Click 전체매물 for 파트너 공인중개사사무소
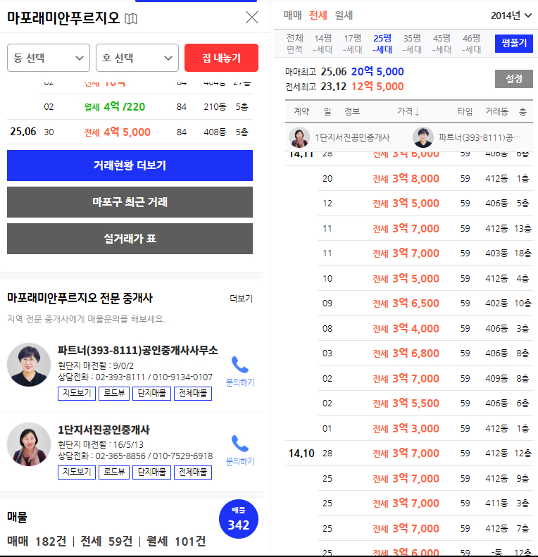The width and height of the screenshot is (538, 557). tap(193, 393)
